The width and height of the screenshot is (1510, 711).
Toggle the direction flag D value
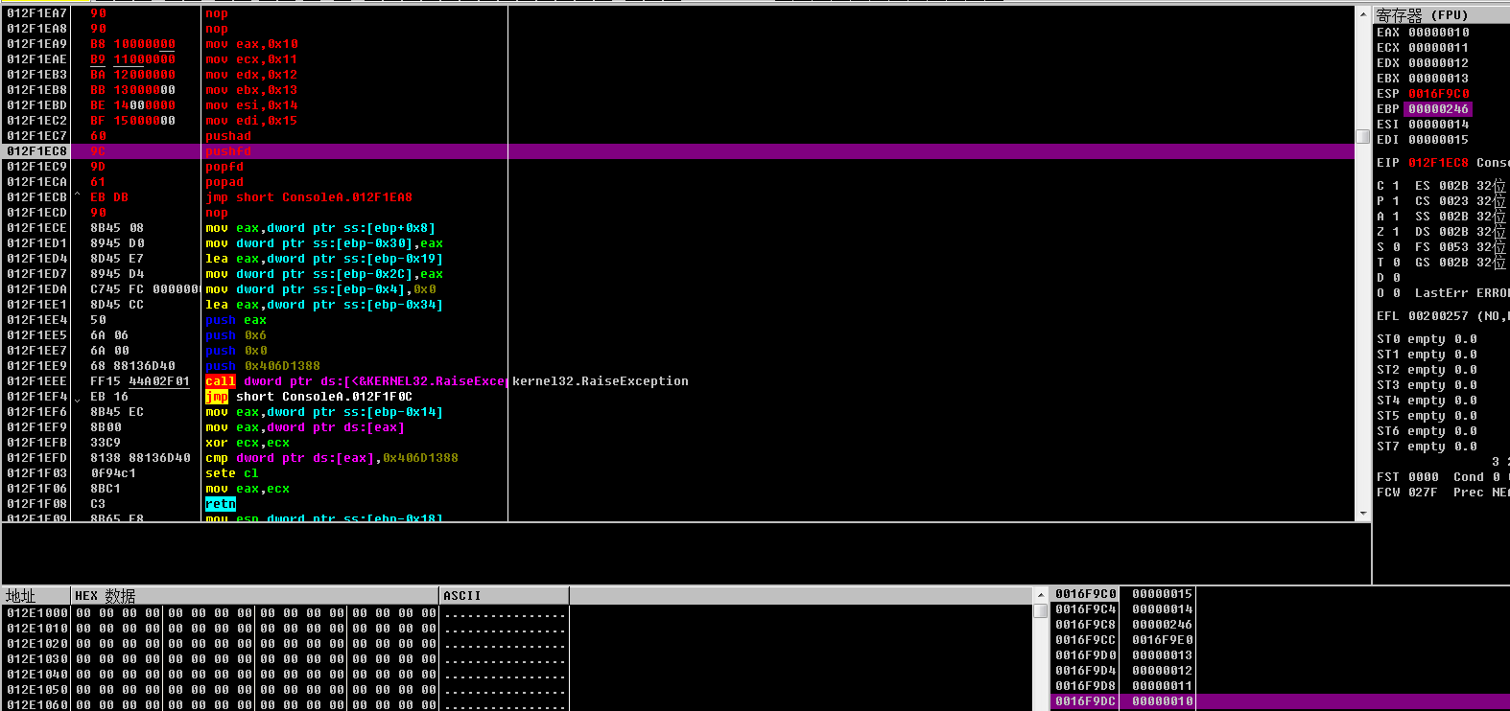pyautogui.click(x=1396, y=278)
